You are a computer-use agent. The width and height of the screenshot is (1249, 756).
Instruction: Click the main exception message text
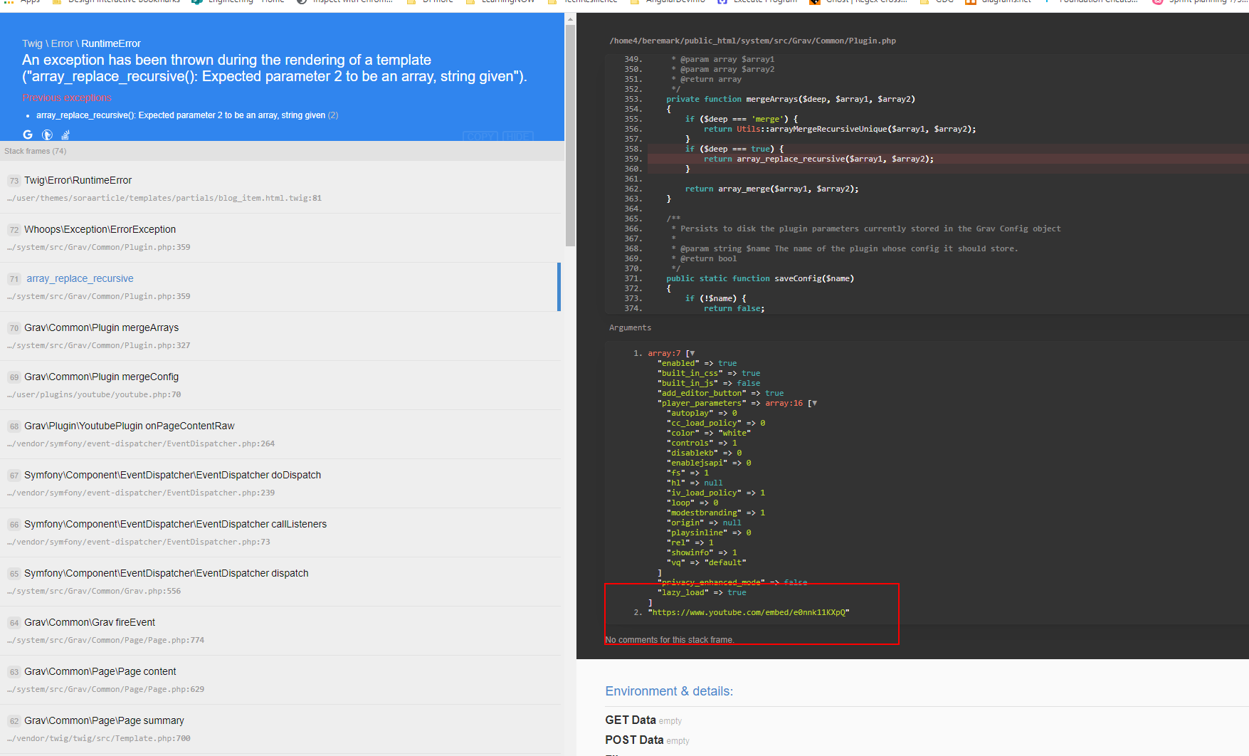275,68
